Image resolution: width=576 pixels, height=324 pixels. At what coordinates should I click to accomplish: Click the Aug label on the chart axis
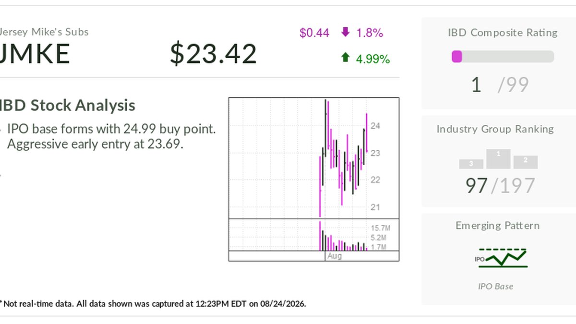[335, 256]
